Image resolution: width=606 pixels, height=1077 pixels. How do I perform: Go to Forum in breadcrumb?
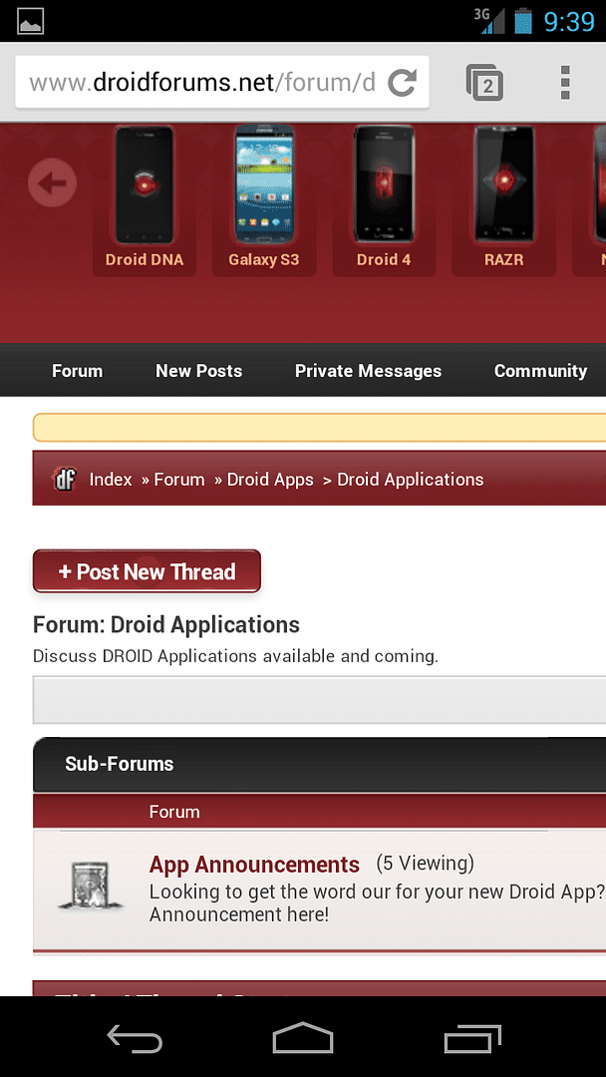coord(179,480)
